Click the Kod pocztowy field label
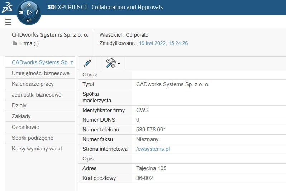The width and height of the screenshot is (286, 191). pos(99,178)
